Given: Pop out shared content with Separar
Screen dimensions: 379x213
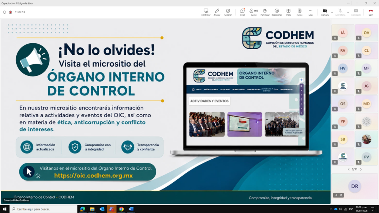Looking at the screenshot, I should [x=228, y=12].
